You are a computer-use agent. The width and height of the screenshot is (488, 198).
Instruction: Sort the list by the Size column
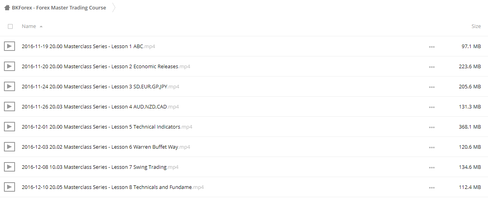click(x=476, y=26)
